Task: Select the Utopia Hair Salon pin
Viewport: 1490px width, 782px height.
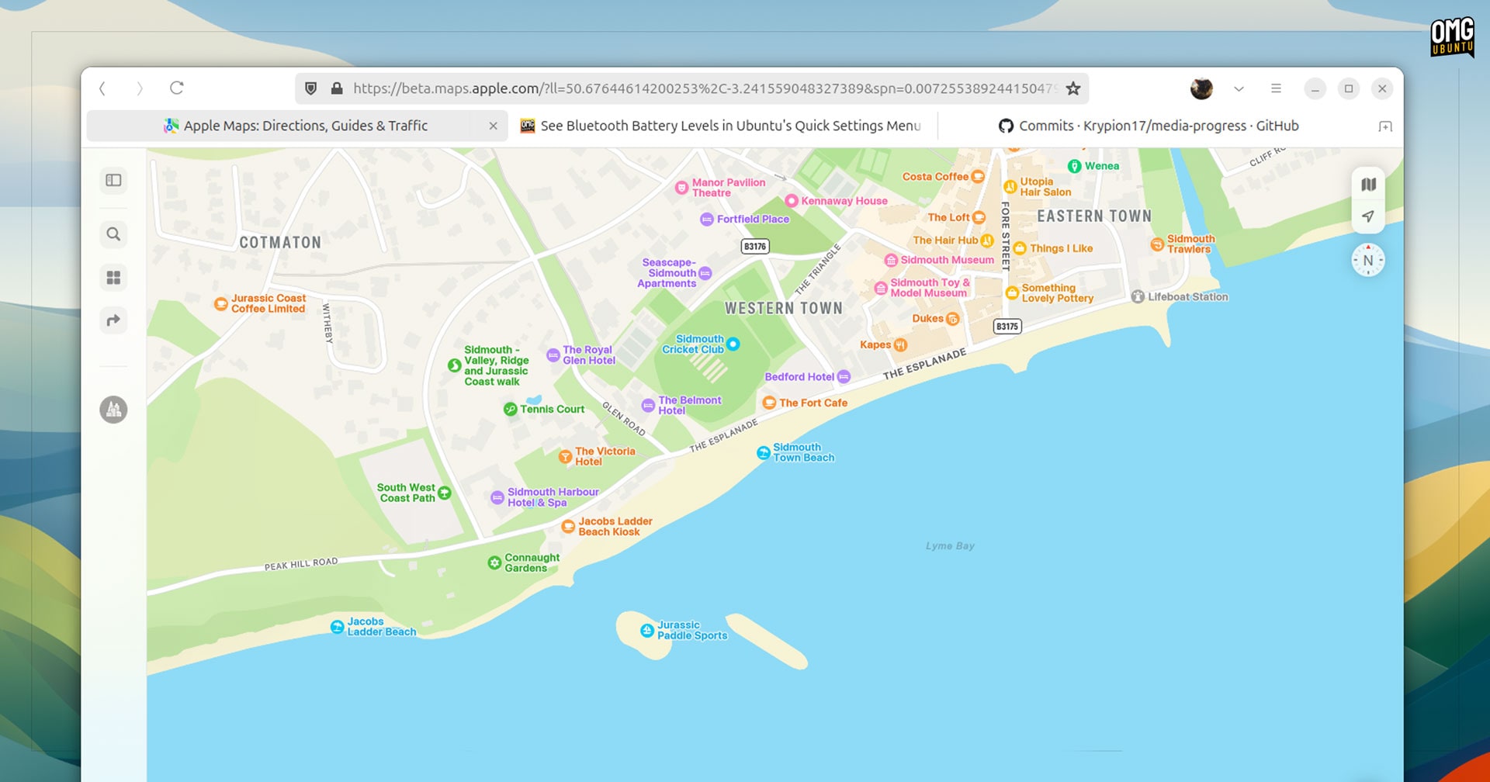Action: click(1010, 187)
